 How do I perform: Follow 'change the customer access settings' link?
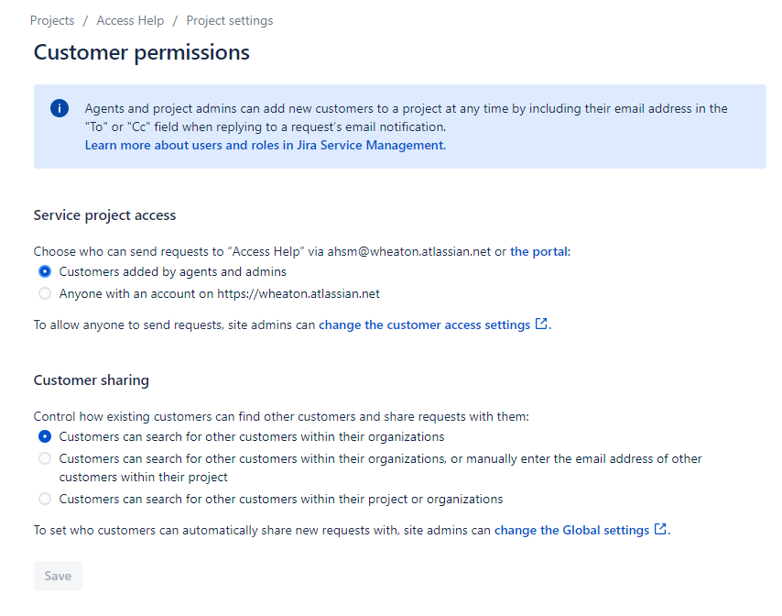[424, 325]
